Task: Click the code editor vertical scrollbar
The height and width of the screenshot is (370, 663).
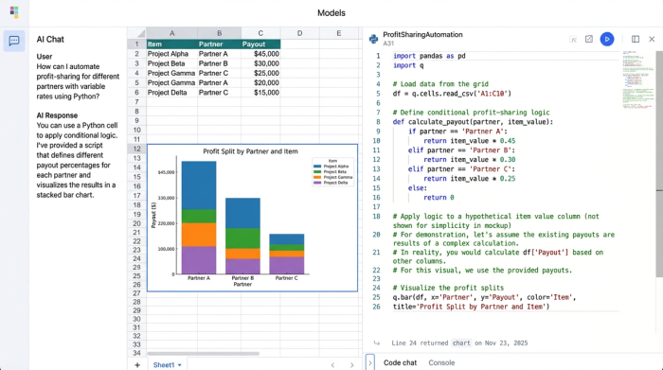Action: [659, 165]
